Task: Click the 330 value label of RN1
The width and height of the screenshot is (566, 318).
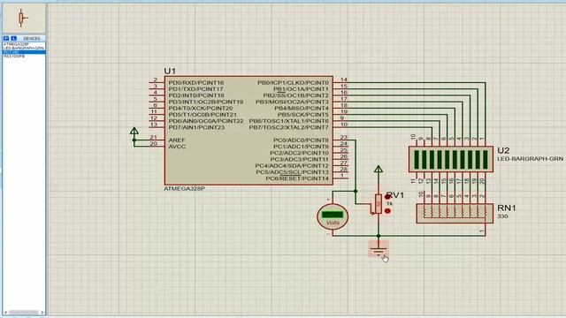Action: 502,216
